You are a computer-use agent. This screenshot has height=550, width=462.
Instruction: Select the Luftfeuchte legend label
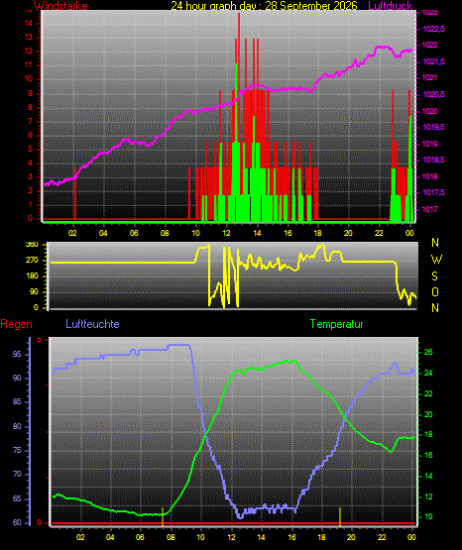(x=92, y=324)
